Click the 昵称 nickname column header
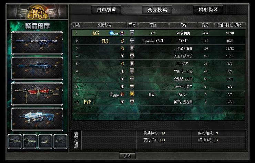This screenshot has height=163, width=255. [183, 25]
